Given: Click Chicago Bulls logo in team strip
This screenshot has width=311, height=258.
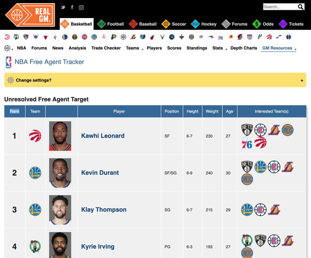Looking at the screenshot, I should 45,37.
